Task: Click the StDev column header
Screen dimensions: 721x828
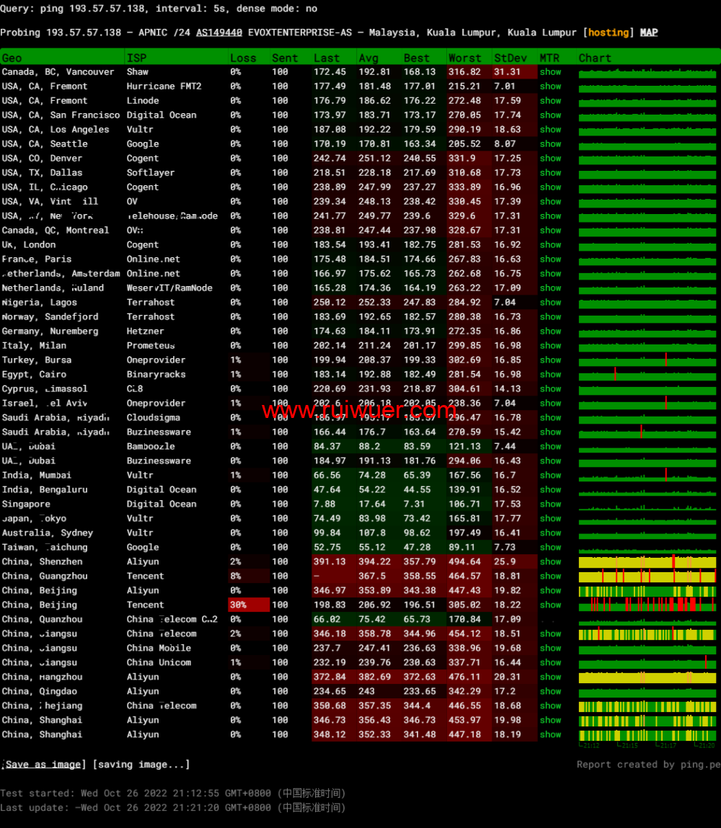Action: pyautogui.click(x=510, y=58)
